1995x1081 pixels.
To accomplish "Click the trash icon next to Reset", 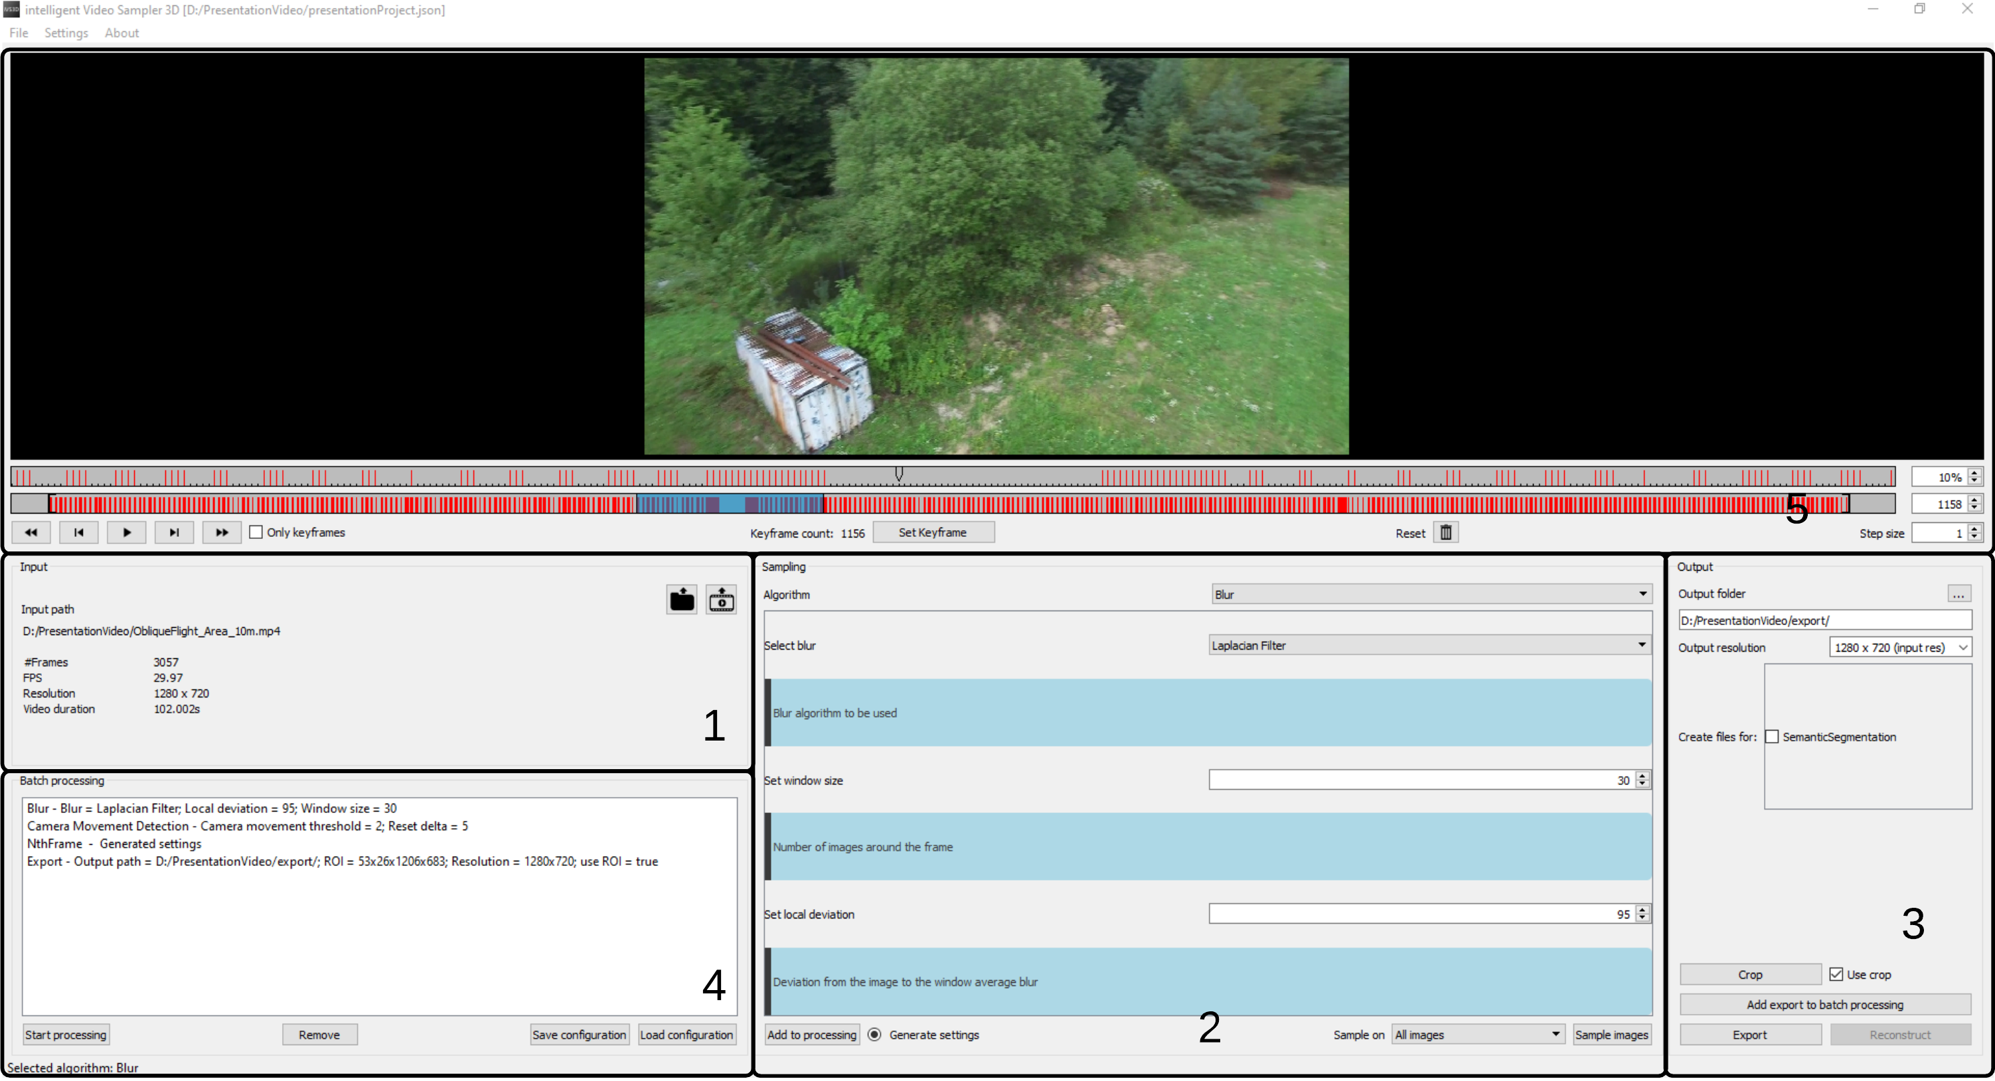I will [x=1445, y=533].
